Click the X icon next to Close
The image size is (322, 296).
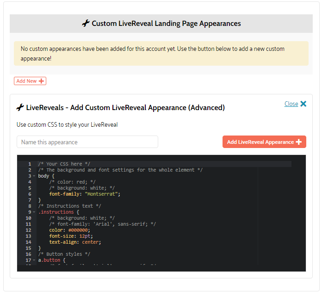[x=303, y=104]
